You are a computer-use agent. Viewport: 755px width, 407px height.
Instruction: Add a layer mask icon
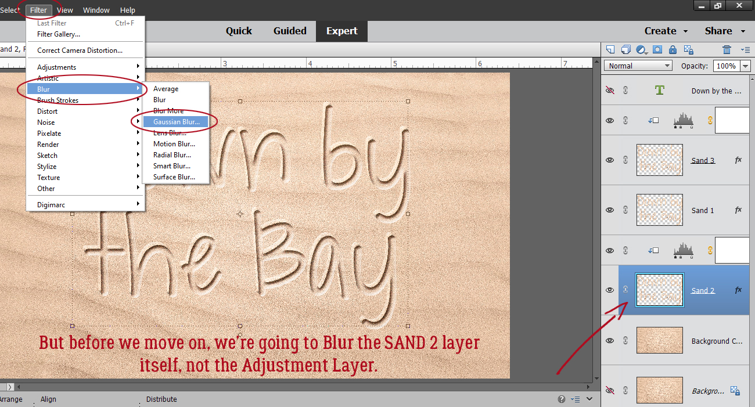[657, 49]
